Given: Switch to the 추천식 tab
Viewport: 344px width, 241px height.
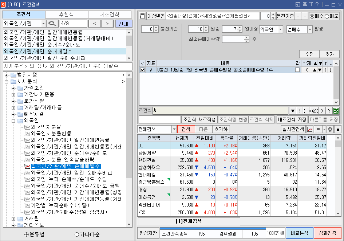Looking at the screenshot, I should (x=66, y=15).
